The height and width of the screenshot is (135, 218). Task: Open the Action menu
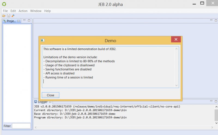23,11
